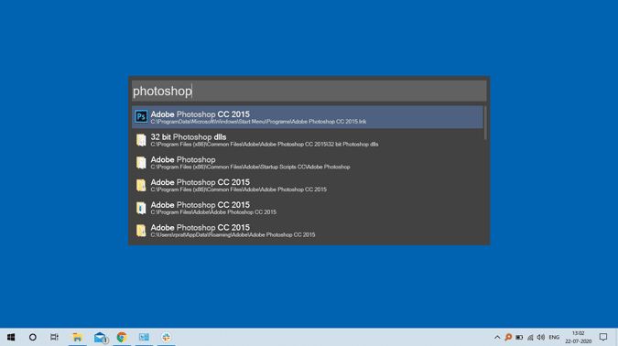This screenshot has width=618, height=346.
Task: Open the blue-window app icon beside Chrome
Action: (144, 338)
